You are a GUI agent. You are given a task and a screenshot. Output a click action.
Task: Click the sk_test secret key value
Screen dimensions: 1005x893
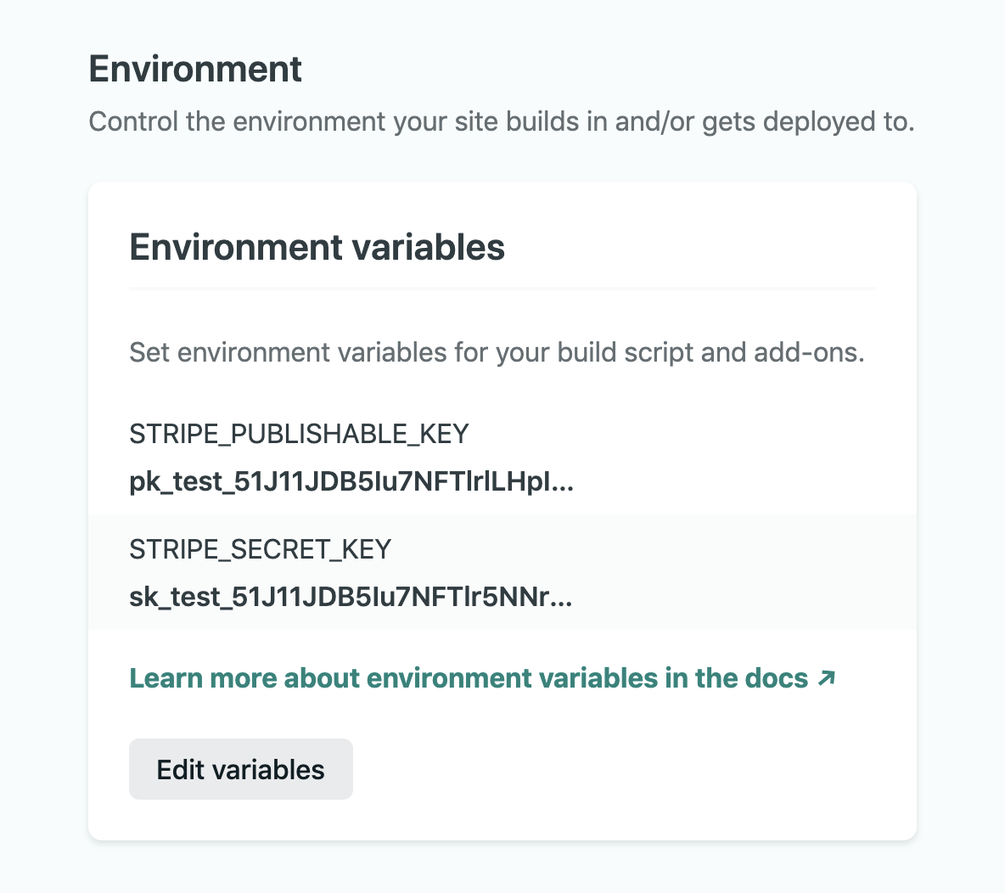[350, 597]
